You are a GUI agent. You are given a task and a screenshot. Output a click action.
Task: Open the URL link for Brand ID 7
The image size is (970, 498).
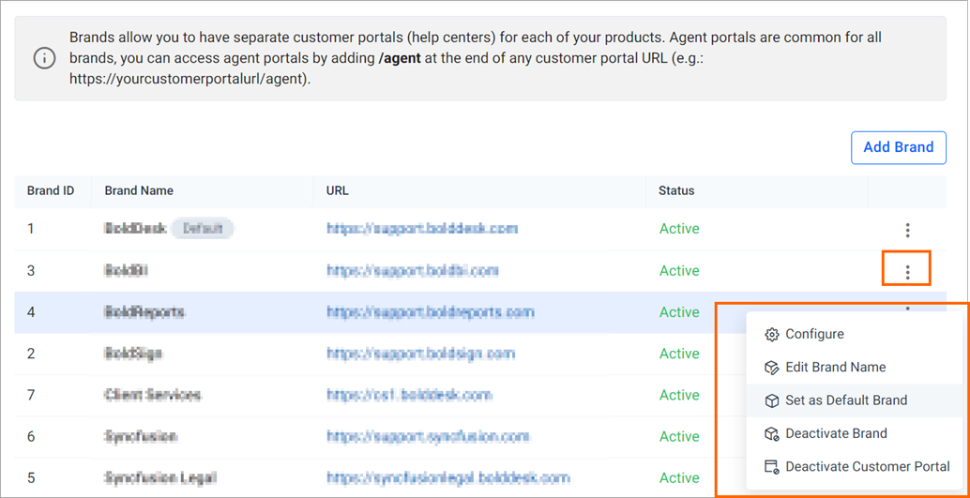click(x=410, y=395)
